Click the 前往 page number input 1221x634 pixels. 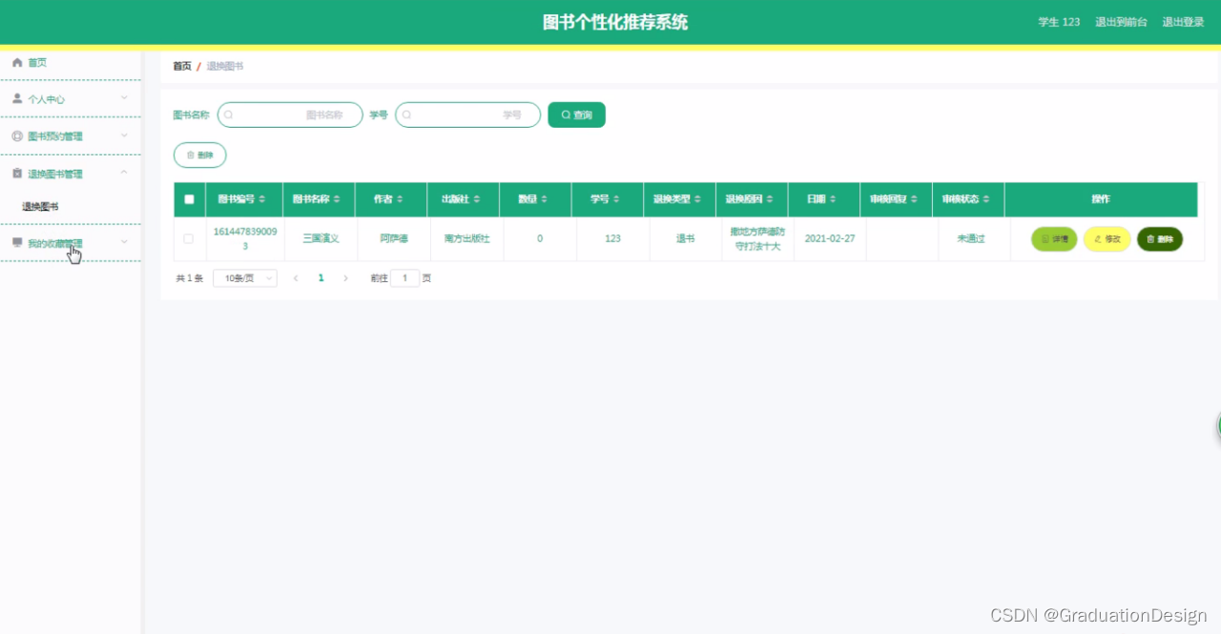pos(404,278)
